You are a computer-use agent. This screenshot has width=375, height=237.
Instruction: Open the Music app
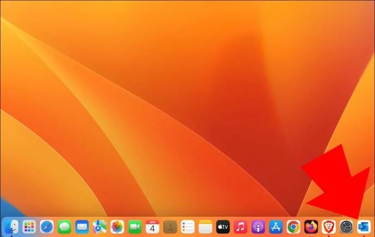(x=241, y=227)
